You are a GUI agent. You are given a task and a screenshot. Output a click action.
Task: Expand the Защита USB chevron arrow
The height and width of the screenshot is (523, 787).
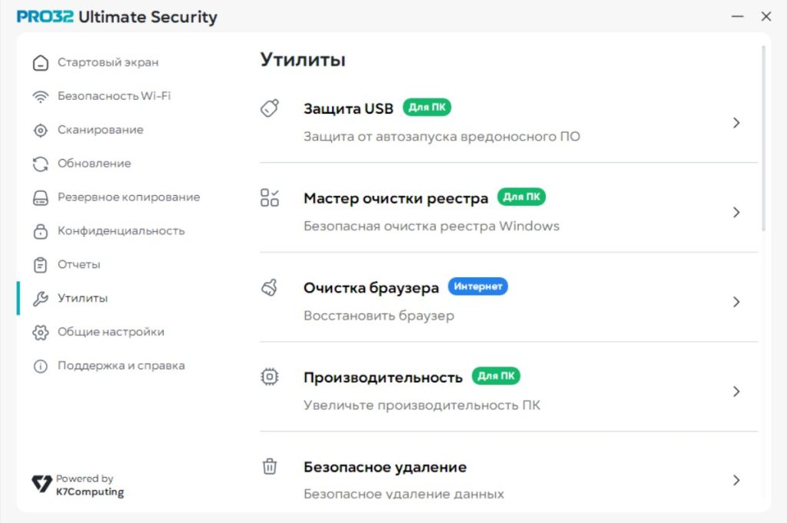(x=736, y=123)
